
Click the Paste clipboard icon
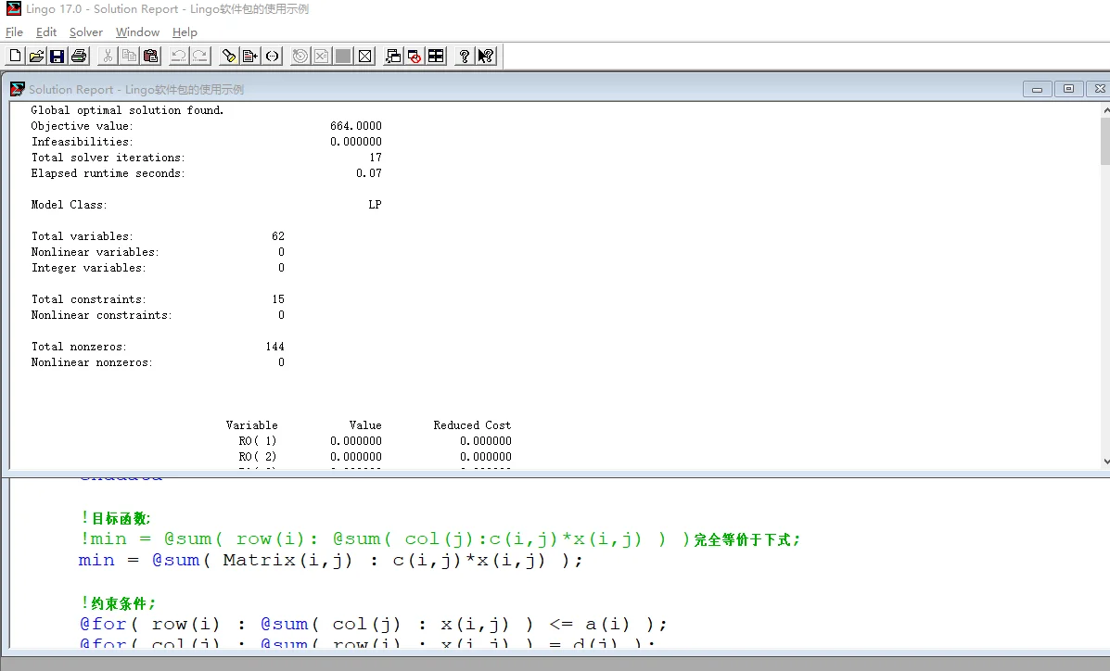150,56
